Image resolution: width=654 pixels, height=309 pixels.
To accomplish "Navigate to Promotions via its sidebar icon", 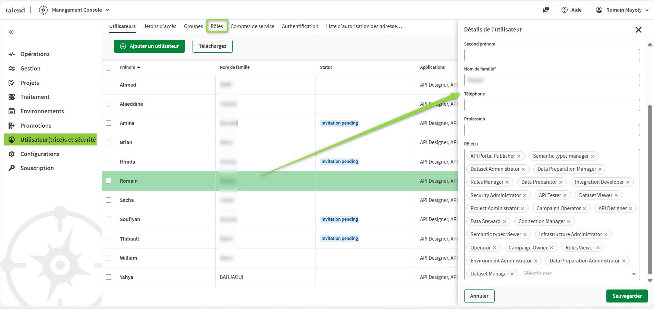I will [x=11, y=125].
